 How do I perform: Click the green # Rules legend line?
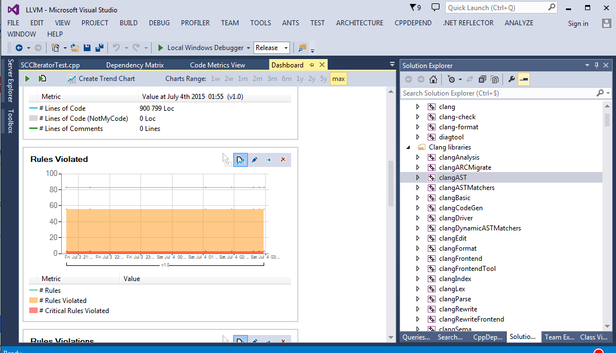click(33, 290)
